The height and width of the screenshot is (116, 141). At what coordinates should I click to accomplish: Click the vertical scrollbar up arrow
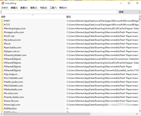coord(140,16)
